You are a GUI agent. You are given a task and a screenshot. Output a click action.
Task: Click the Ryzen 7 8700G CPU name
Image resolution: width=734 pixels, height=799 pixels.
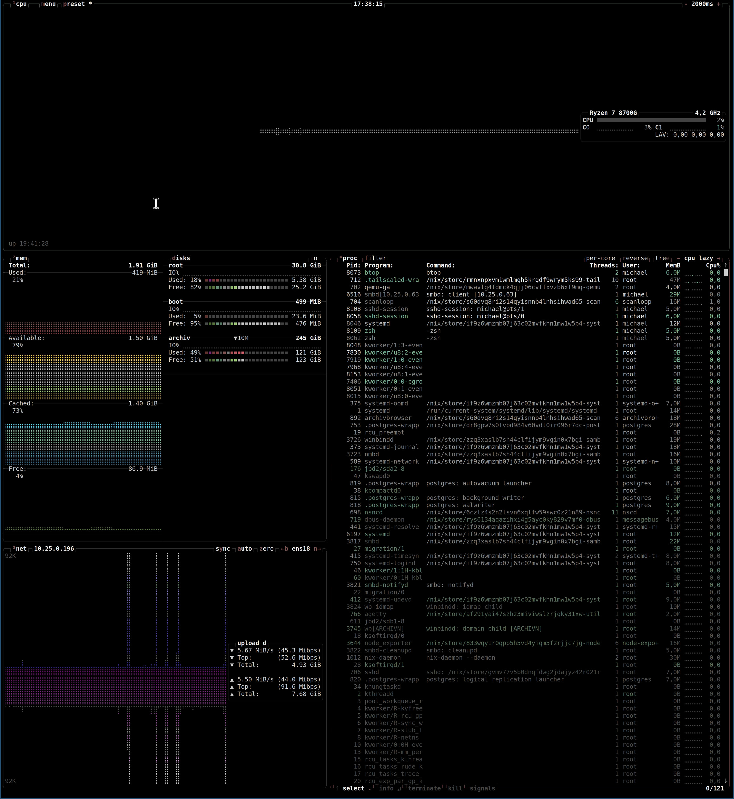[x=613, y=113]
